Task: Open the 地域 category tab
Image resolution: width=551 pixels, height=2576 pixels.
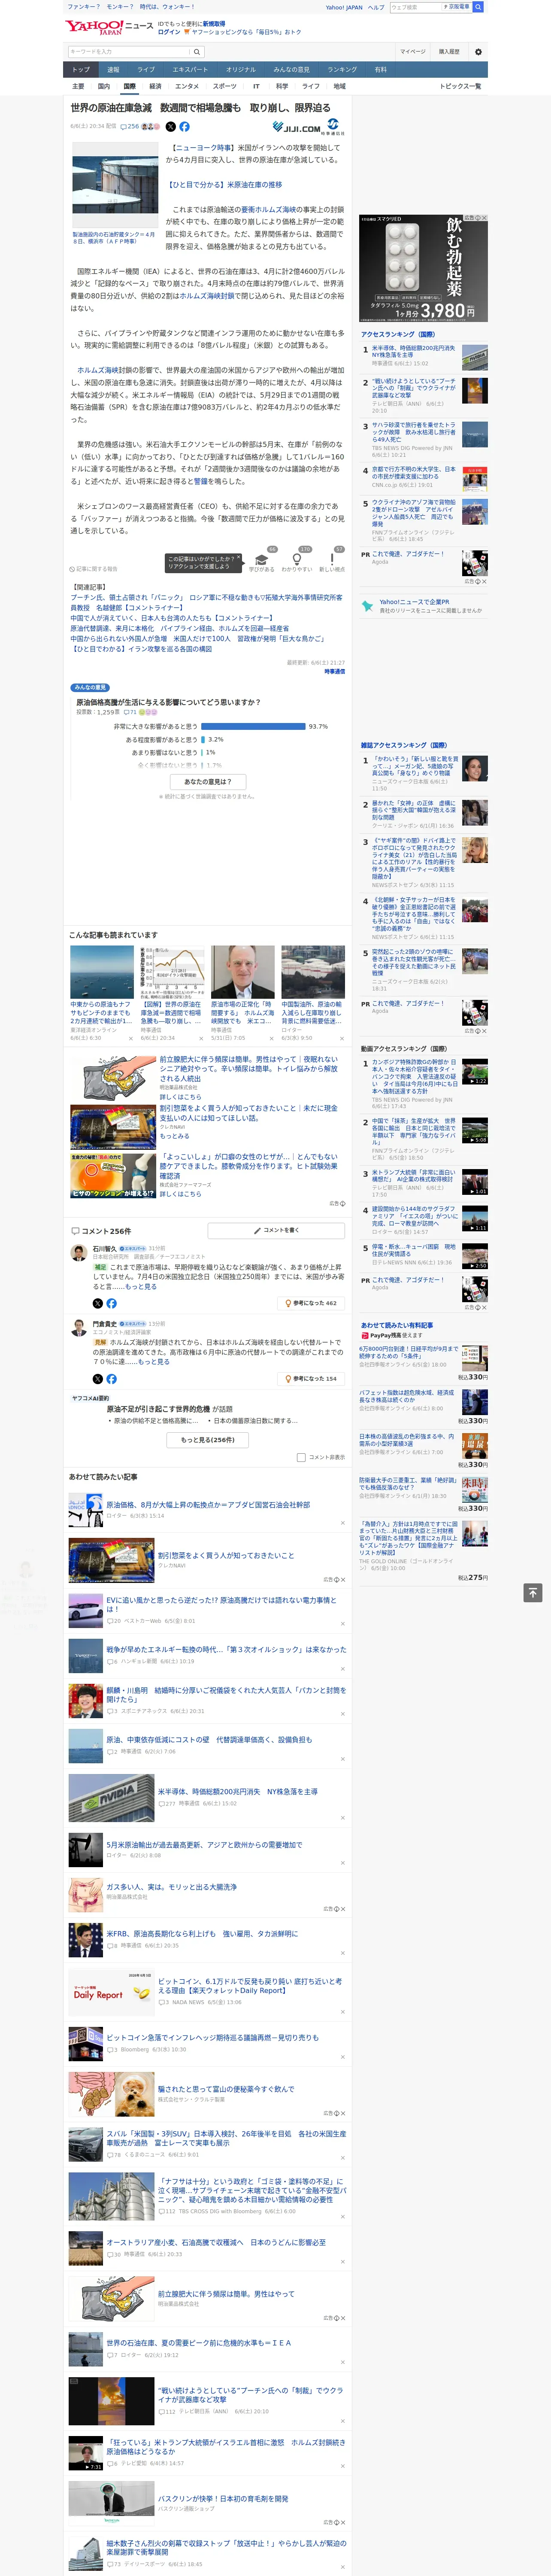Action: [339, 86]
